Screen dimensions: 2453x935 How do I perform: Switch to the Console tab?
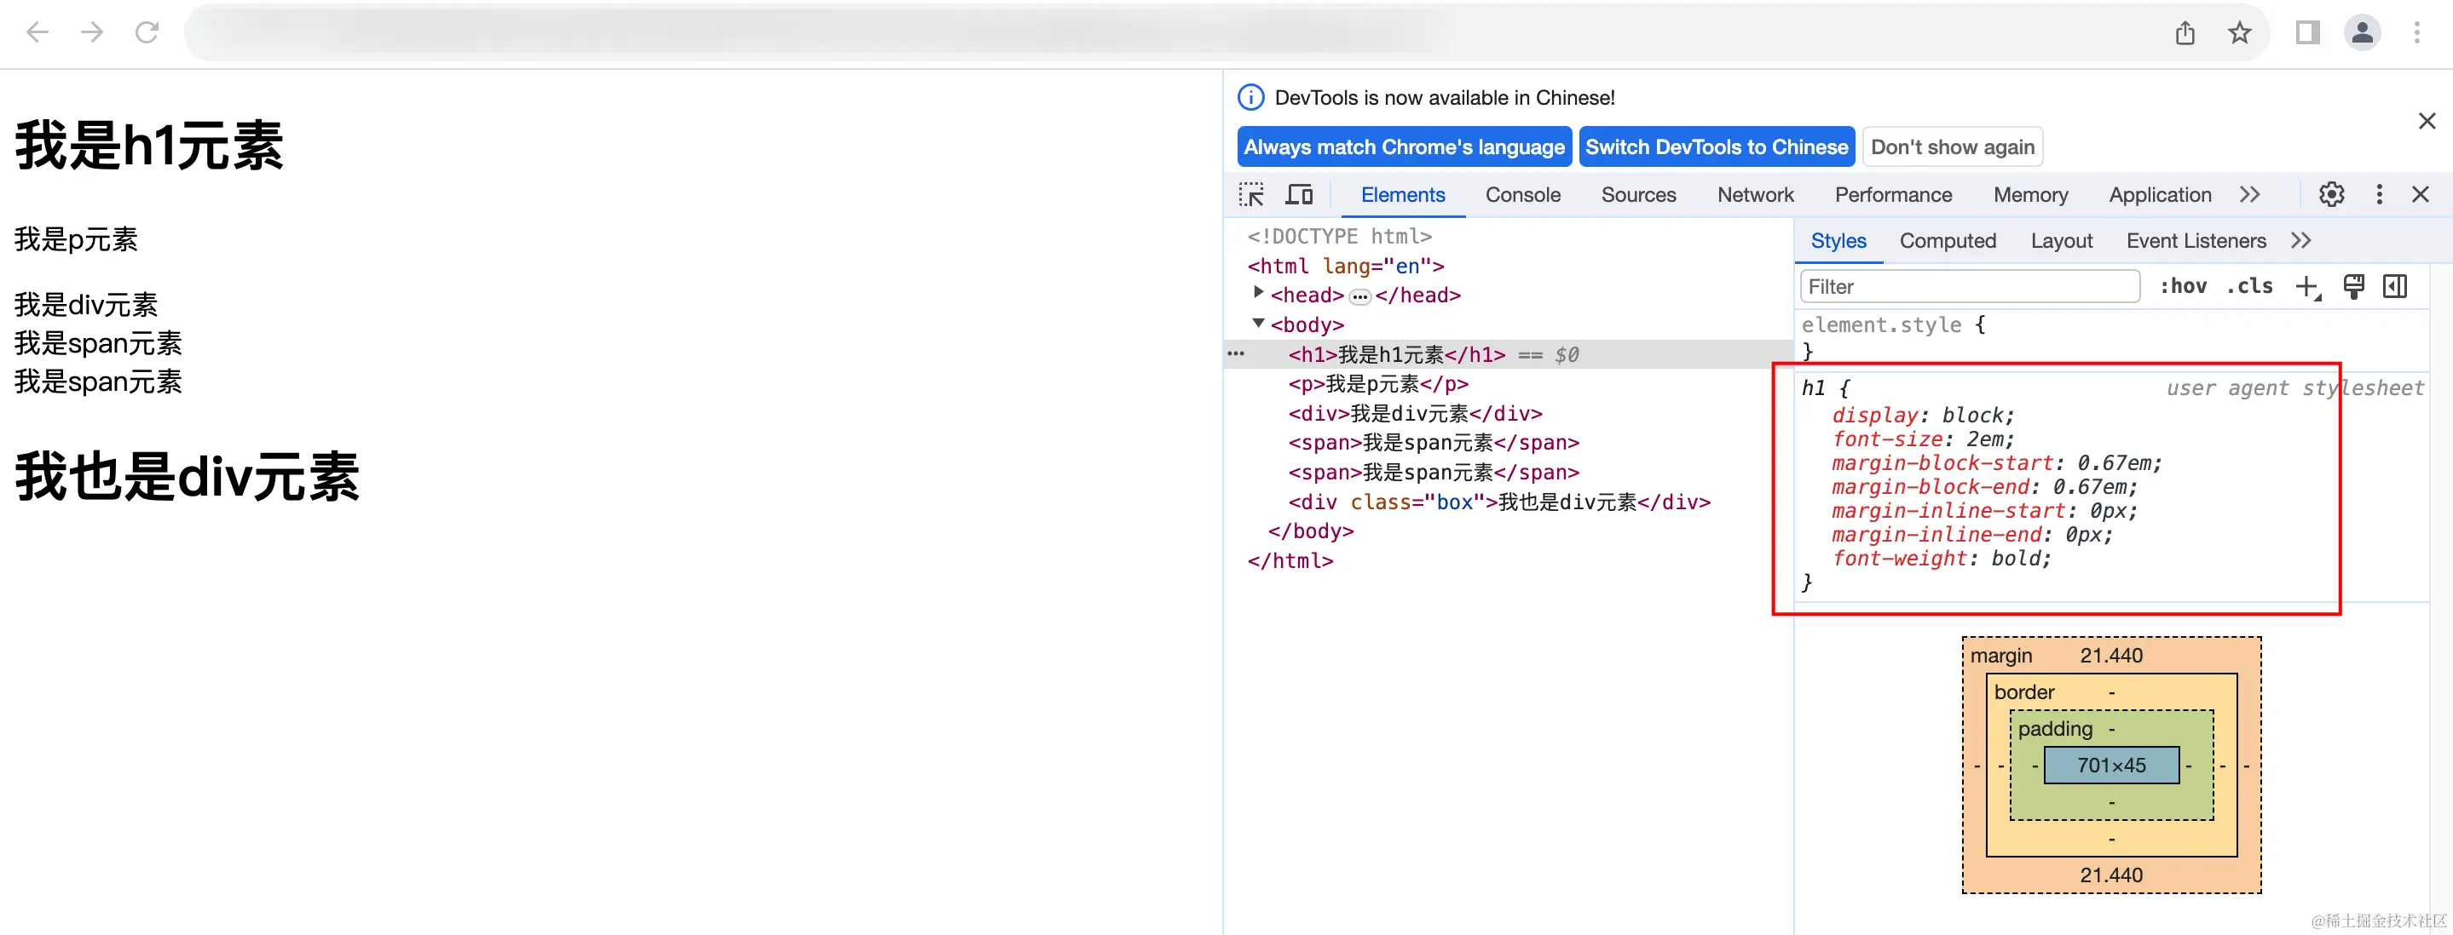tap(1522, 195)
